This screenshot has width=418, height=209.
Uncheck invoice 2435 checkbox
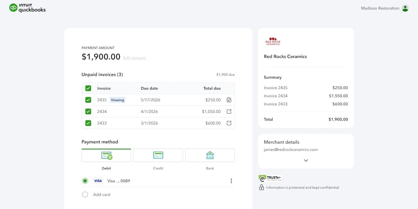[x=88, y=100]
